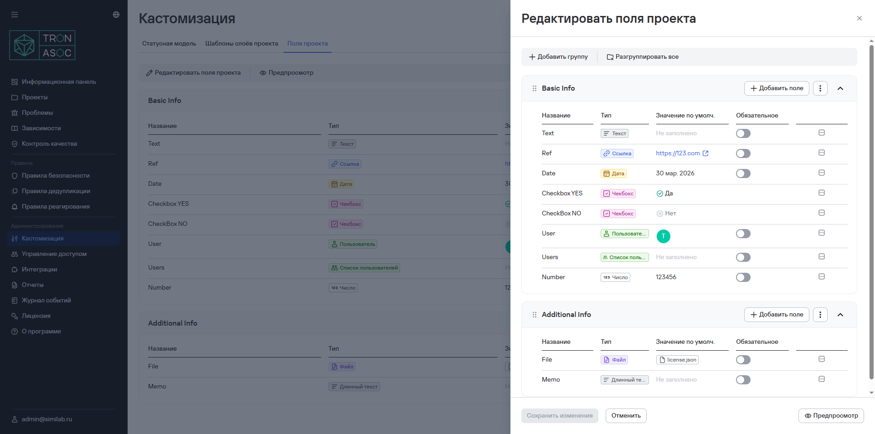Viewport: 875px width, 434px height.
Task: Collapse the Basic Info group
Action: click(x=841, y=88)
